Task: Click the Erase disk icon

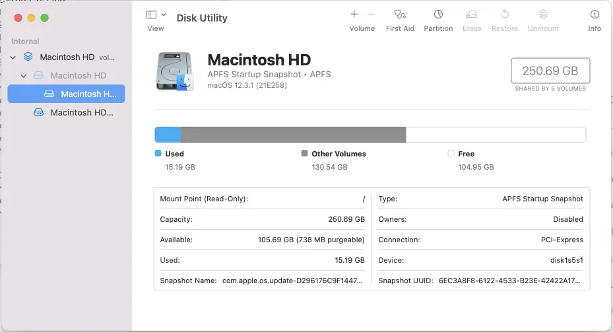Action: coord(472,15)
